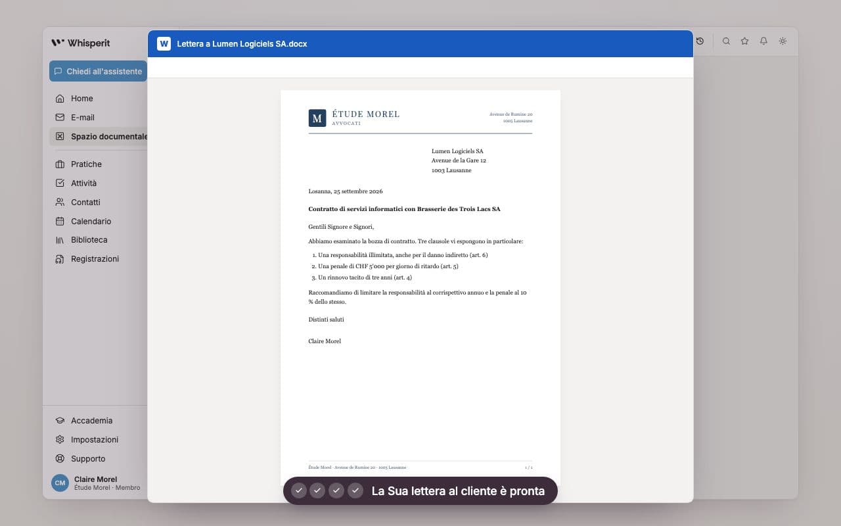841x526 pixels.
Task: Click the paragraph starting Raccomandiamo di limitare
Action: pos(417,297)
